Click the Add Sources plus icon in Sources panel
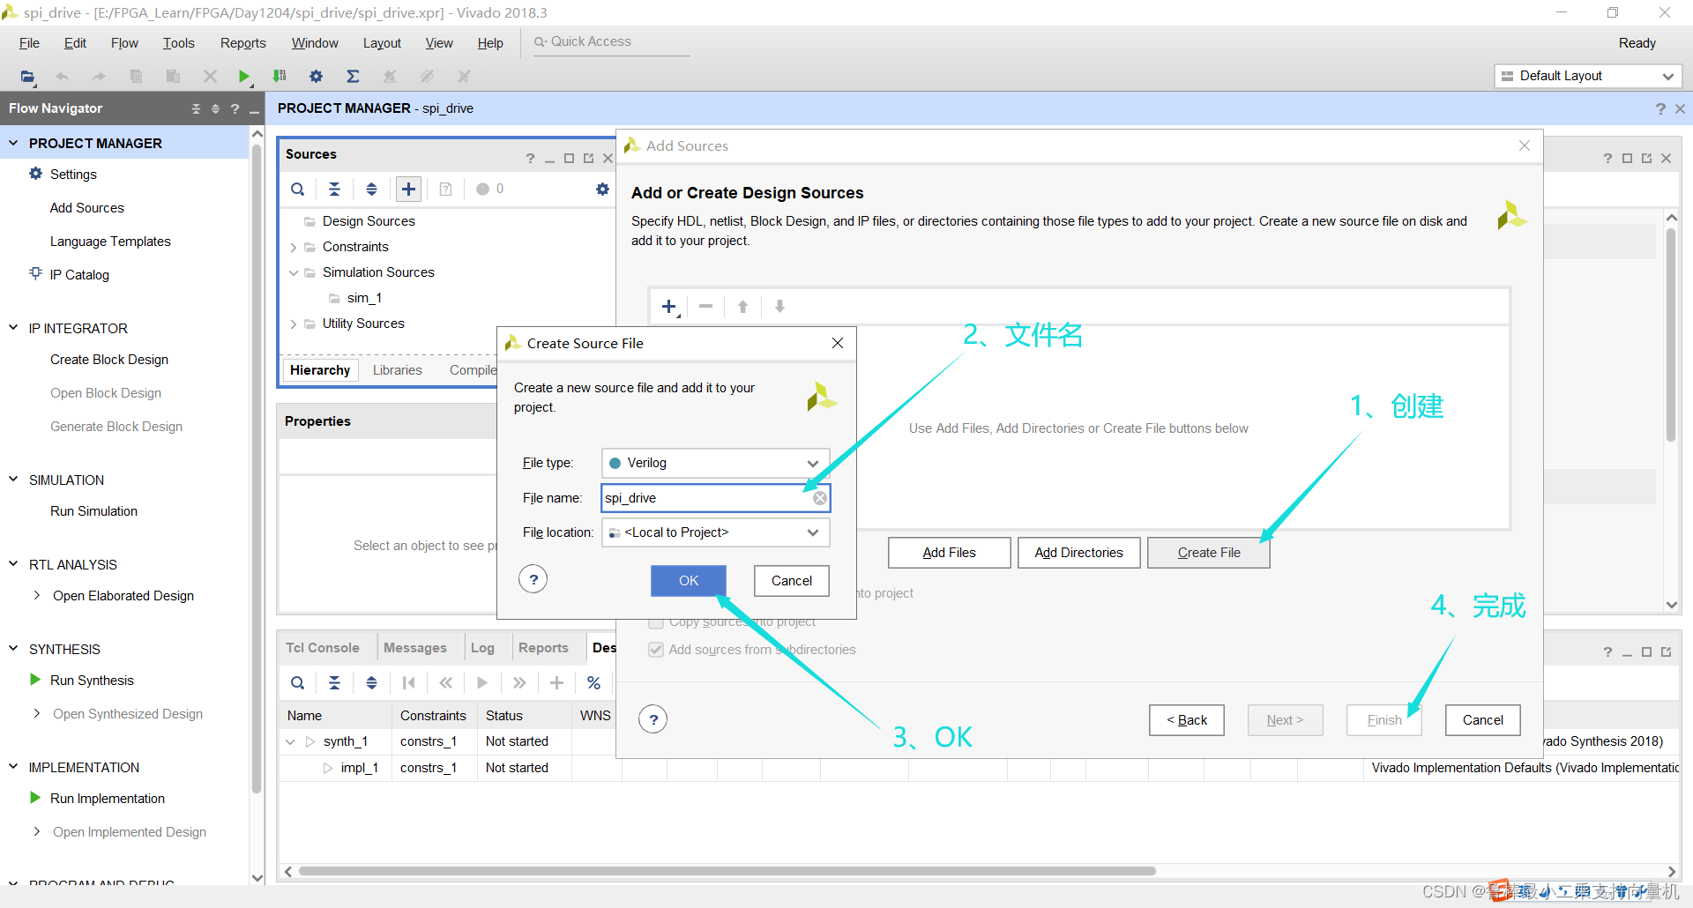This screenshot has width=1693, height=908. [408, 189]
